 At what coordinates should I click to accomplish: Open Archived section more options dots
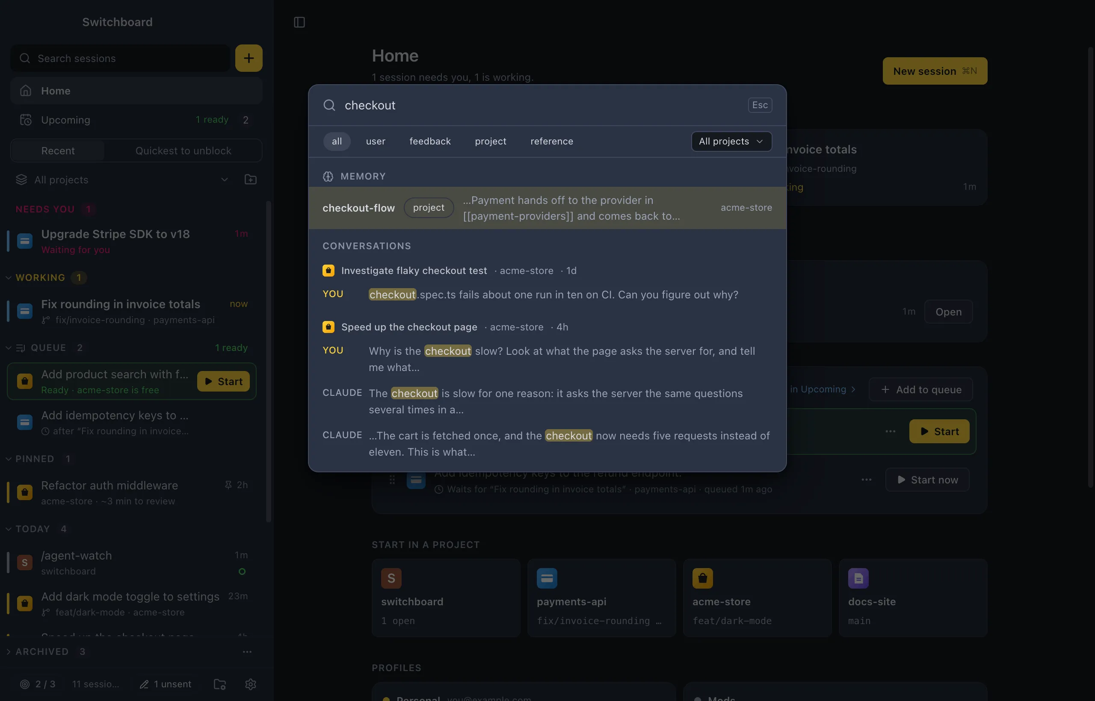coord(247,652)
